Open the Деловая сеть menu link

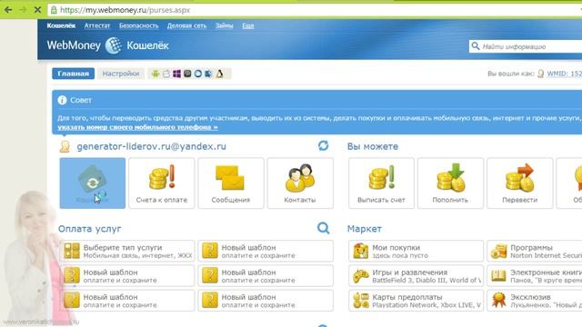186,25
